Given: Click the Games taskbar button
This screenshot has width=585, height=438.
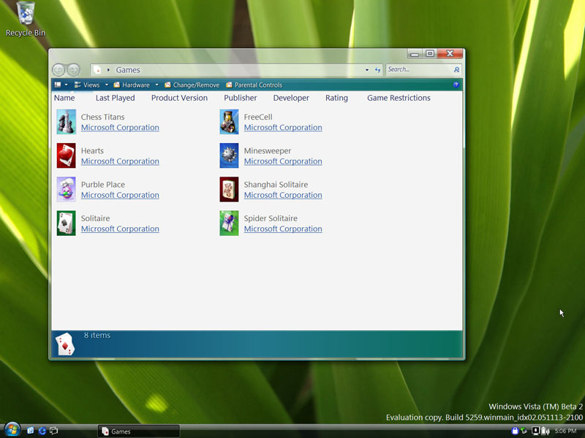Looking at the screenshot, I should click(x=139, y=431).
